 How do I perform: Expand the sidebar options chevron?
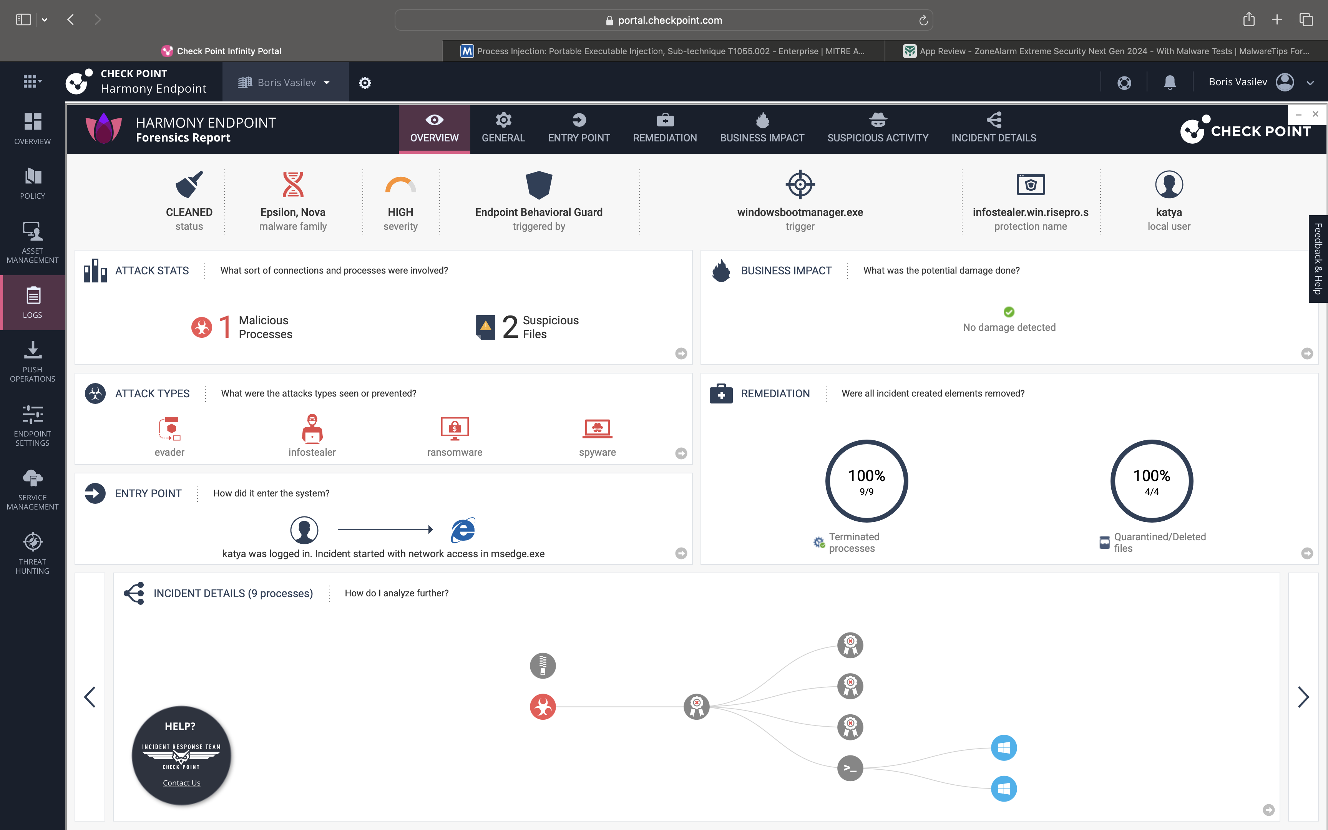[45, 20]
